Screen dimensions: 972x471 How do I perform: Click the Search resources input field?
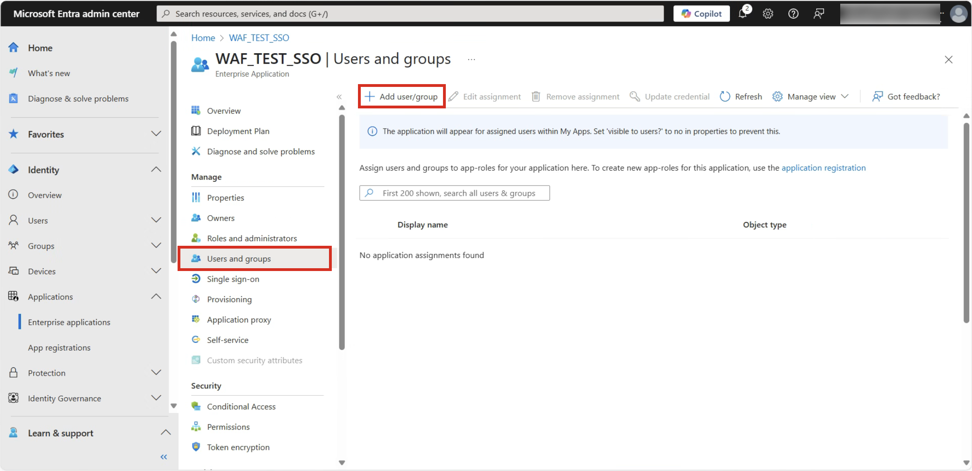[x=410, y=14]
